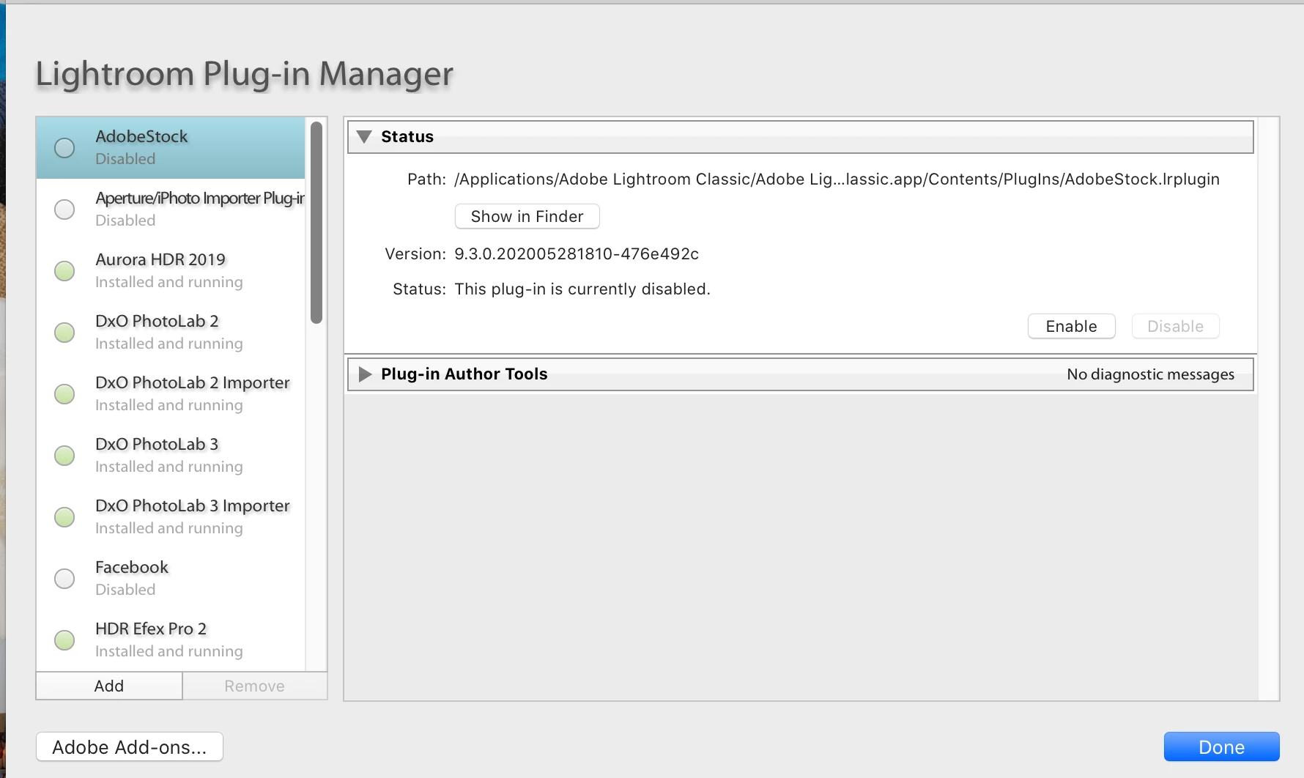Click the Remove plug-in button

point(254,686)
